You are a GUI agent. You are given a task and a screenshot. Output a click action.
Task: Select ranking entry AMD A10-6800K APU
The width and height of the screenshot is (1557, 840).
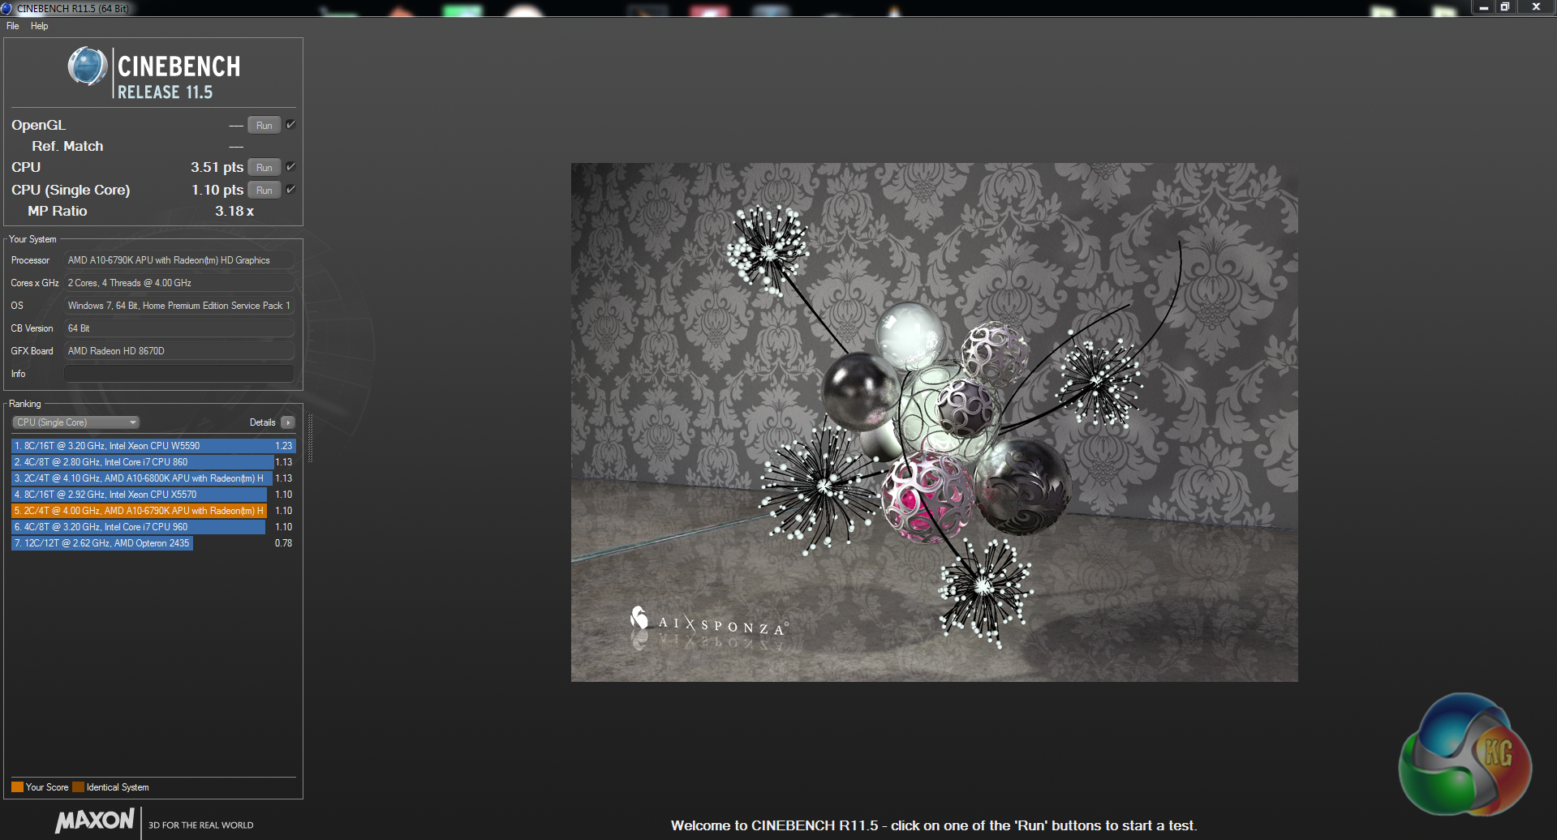pyautogui.click(x=153, y=478)
